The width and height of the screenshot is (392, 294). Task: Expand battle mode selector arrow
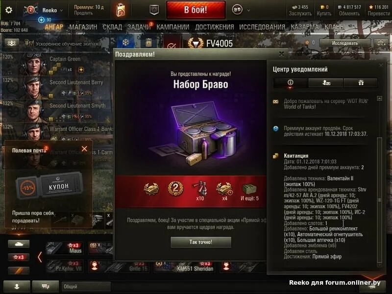click(248, 10)
